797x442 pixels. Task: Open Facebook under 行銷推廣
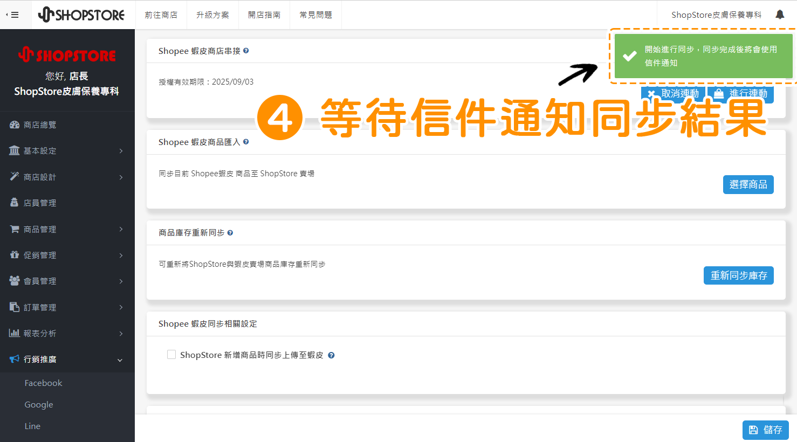pos(43,383)
